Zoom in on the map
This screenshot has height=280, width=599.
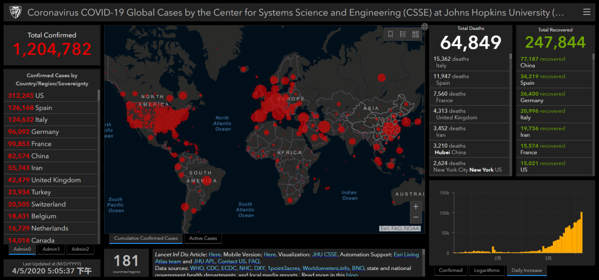(415, 207)
